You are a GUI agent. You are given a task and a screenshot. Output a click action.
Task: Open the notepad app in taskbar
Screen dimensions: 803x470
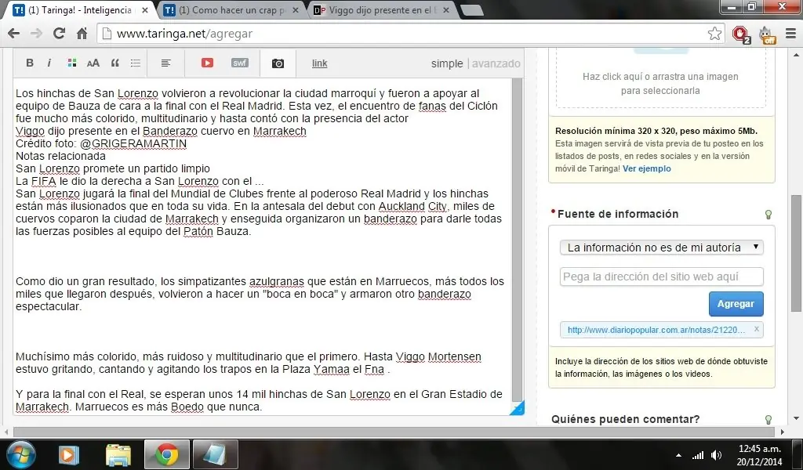215,454
